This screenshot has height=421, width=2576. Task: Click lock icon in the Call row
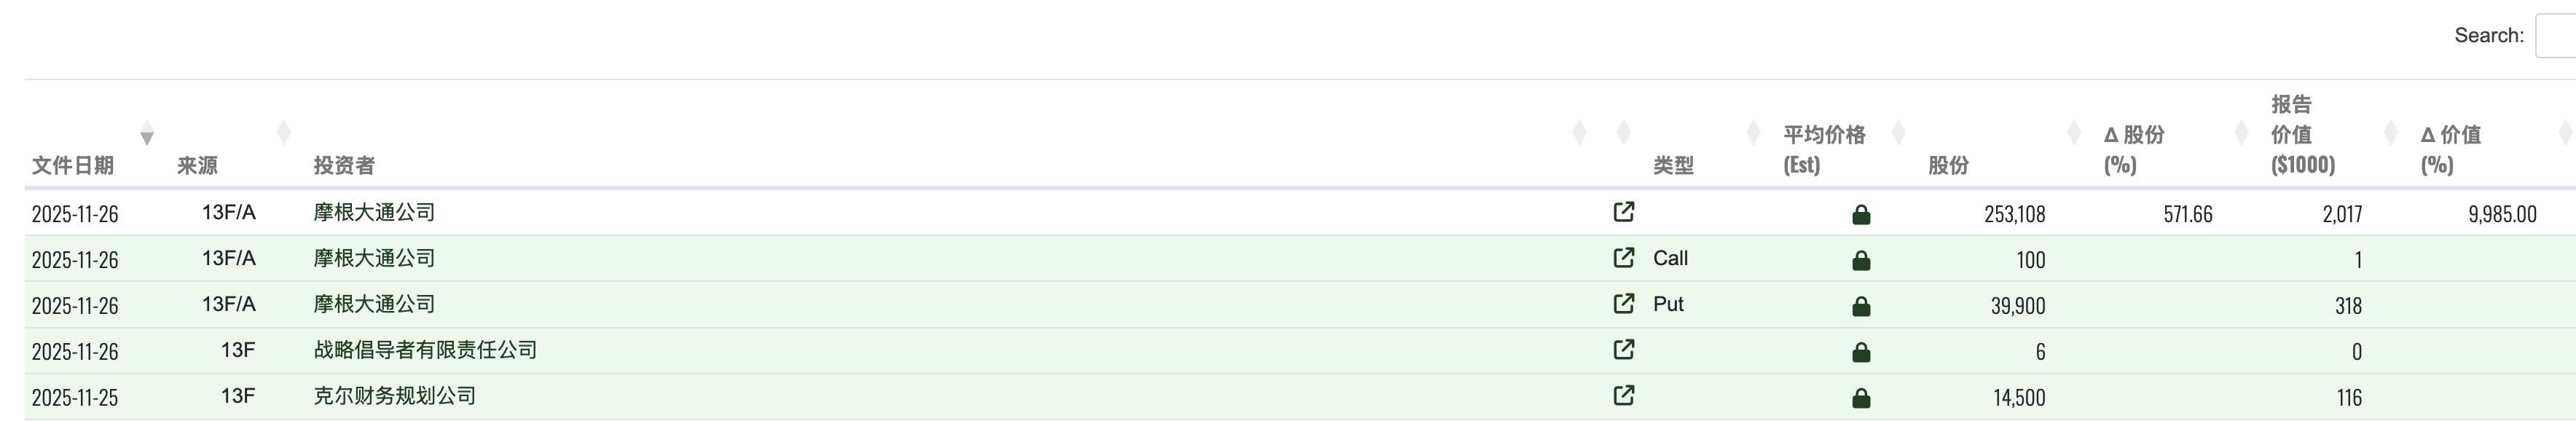1861,260
